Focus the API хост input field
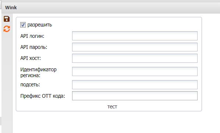This screenshot has height=133, width=220. pyautogui.click(x=135, y=58)
